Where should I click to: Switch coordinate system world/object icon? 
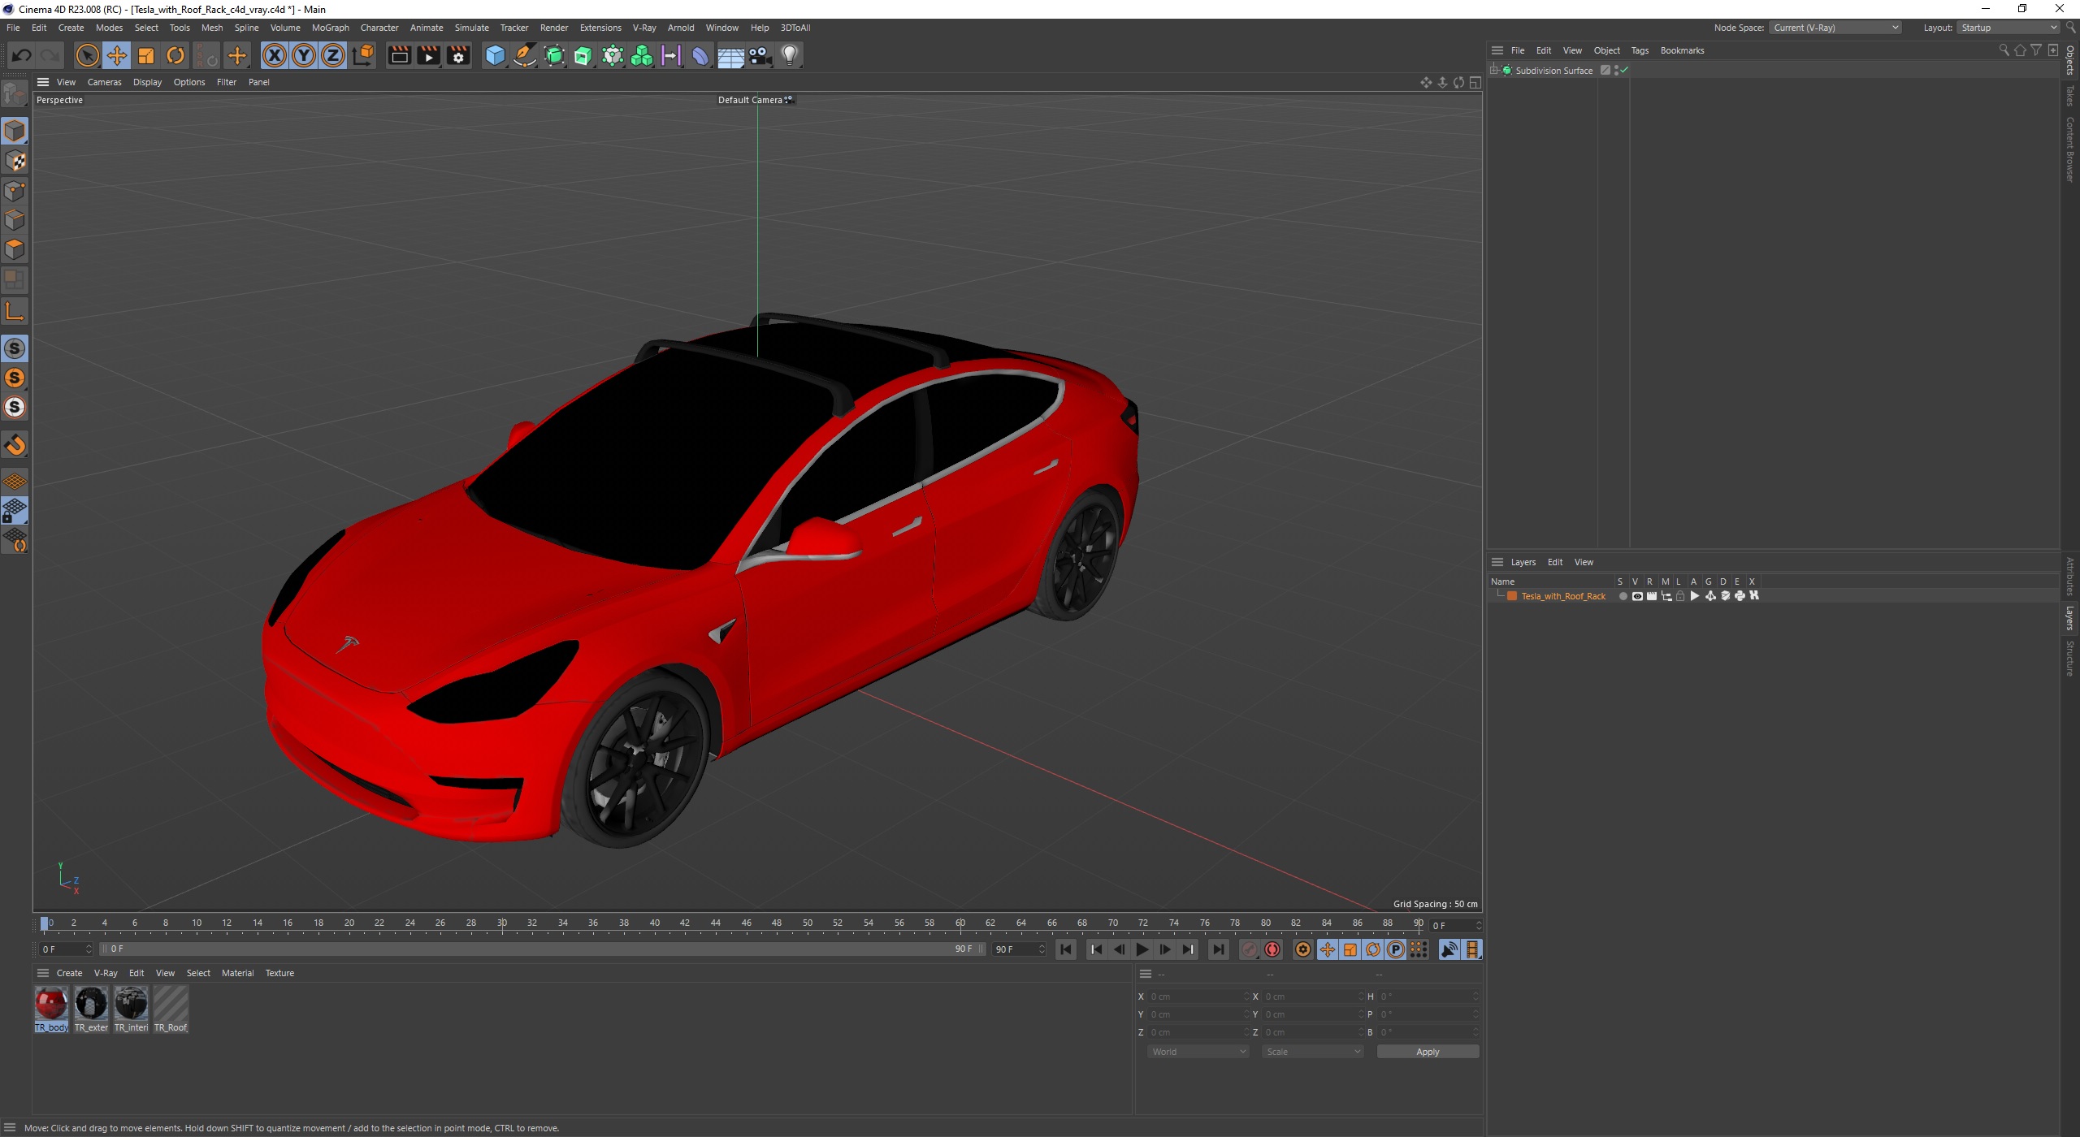[x=363, y=55]
